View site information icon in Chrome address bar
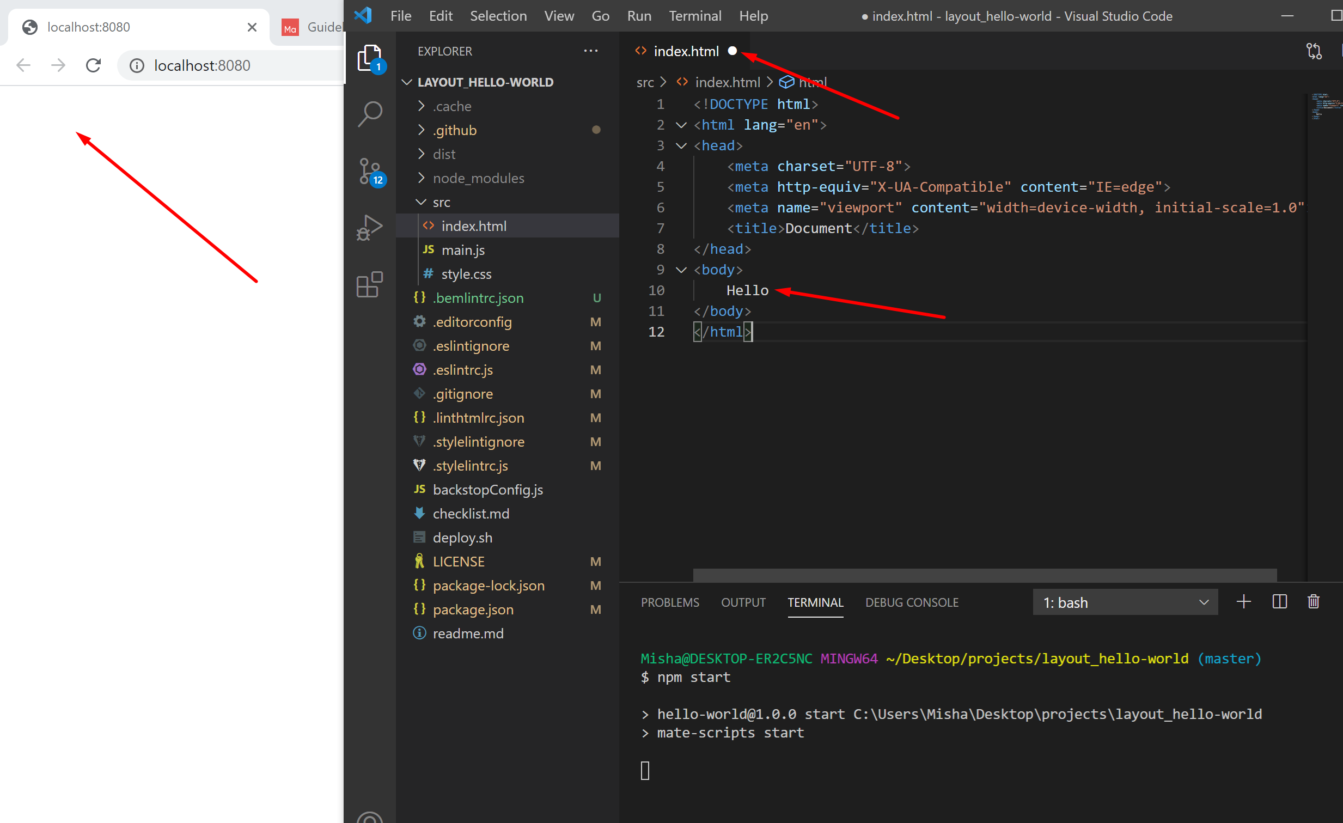 coord(137,66)
